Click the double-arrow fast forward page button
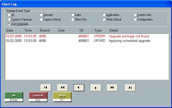This screenshot has width=172, height=108. click(112, 88)
